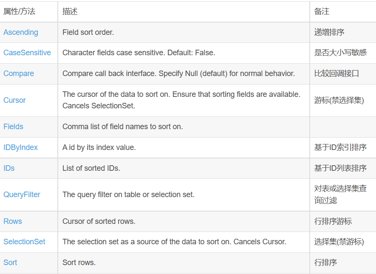Select the Rows link
This screenshot has height=274, width=376.
(x=12, y=221)
